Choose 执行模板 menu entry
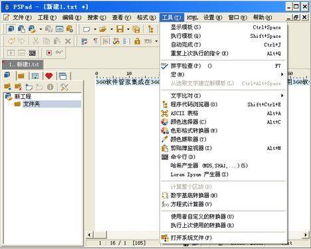Viewport: 311px width, 249px height. coord(223,36)
